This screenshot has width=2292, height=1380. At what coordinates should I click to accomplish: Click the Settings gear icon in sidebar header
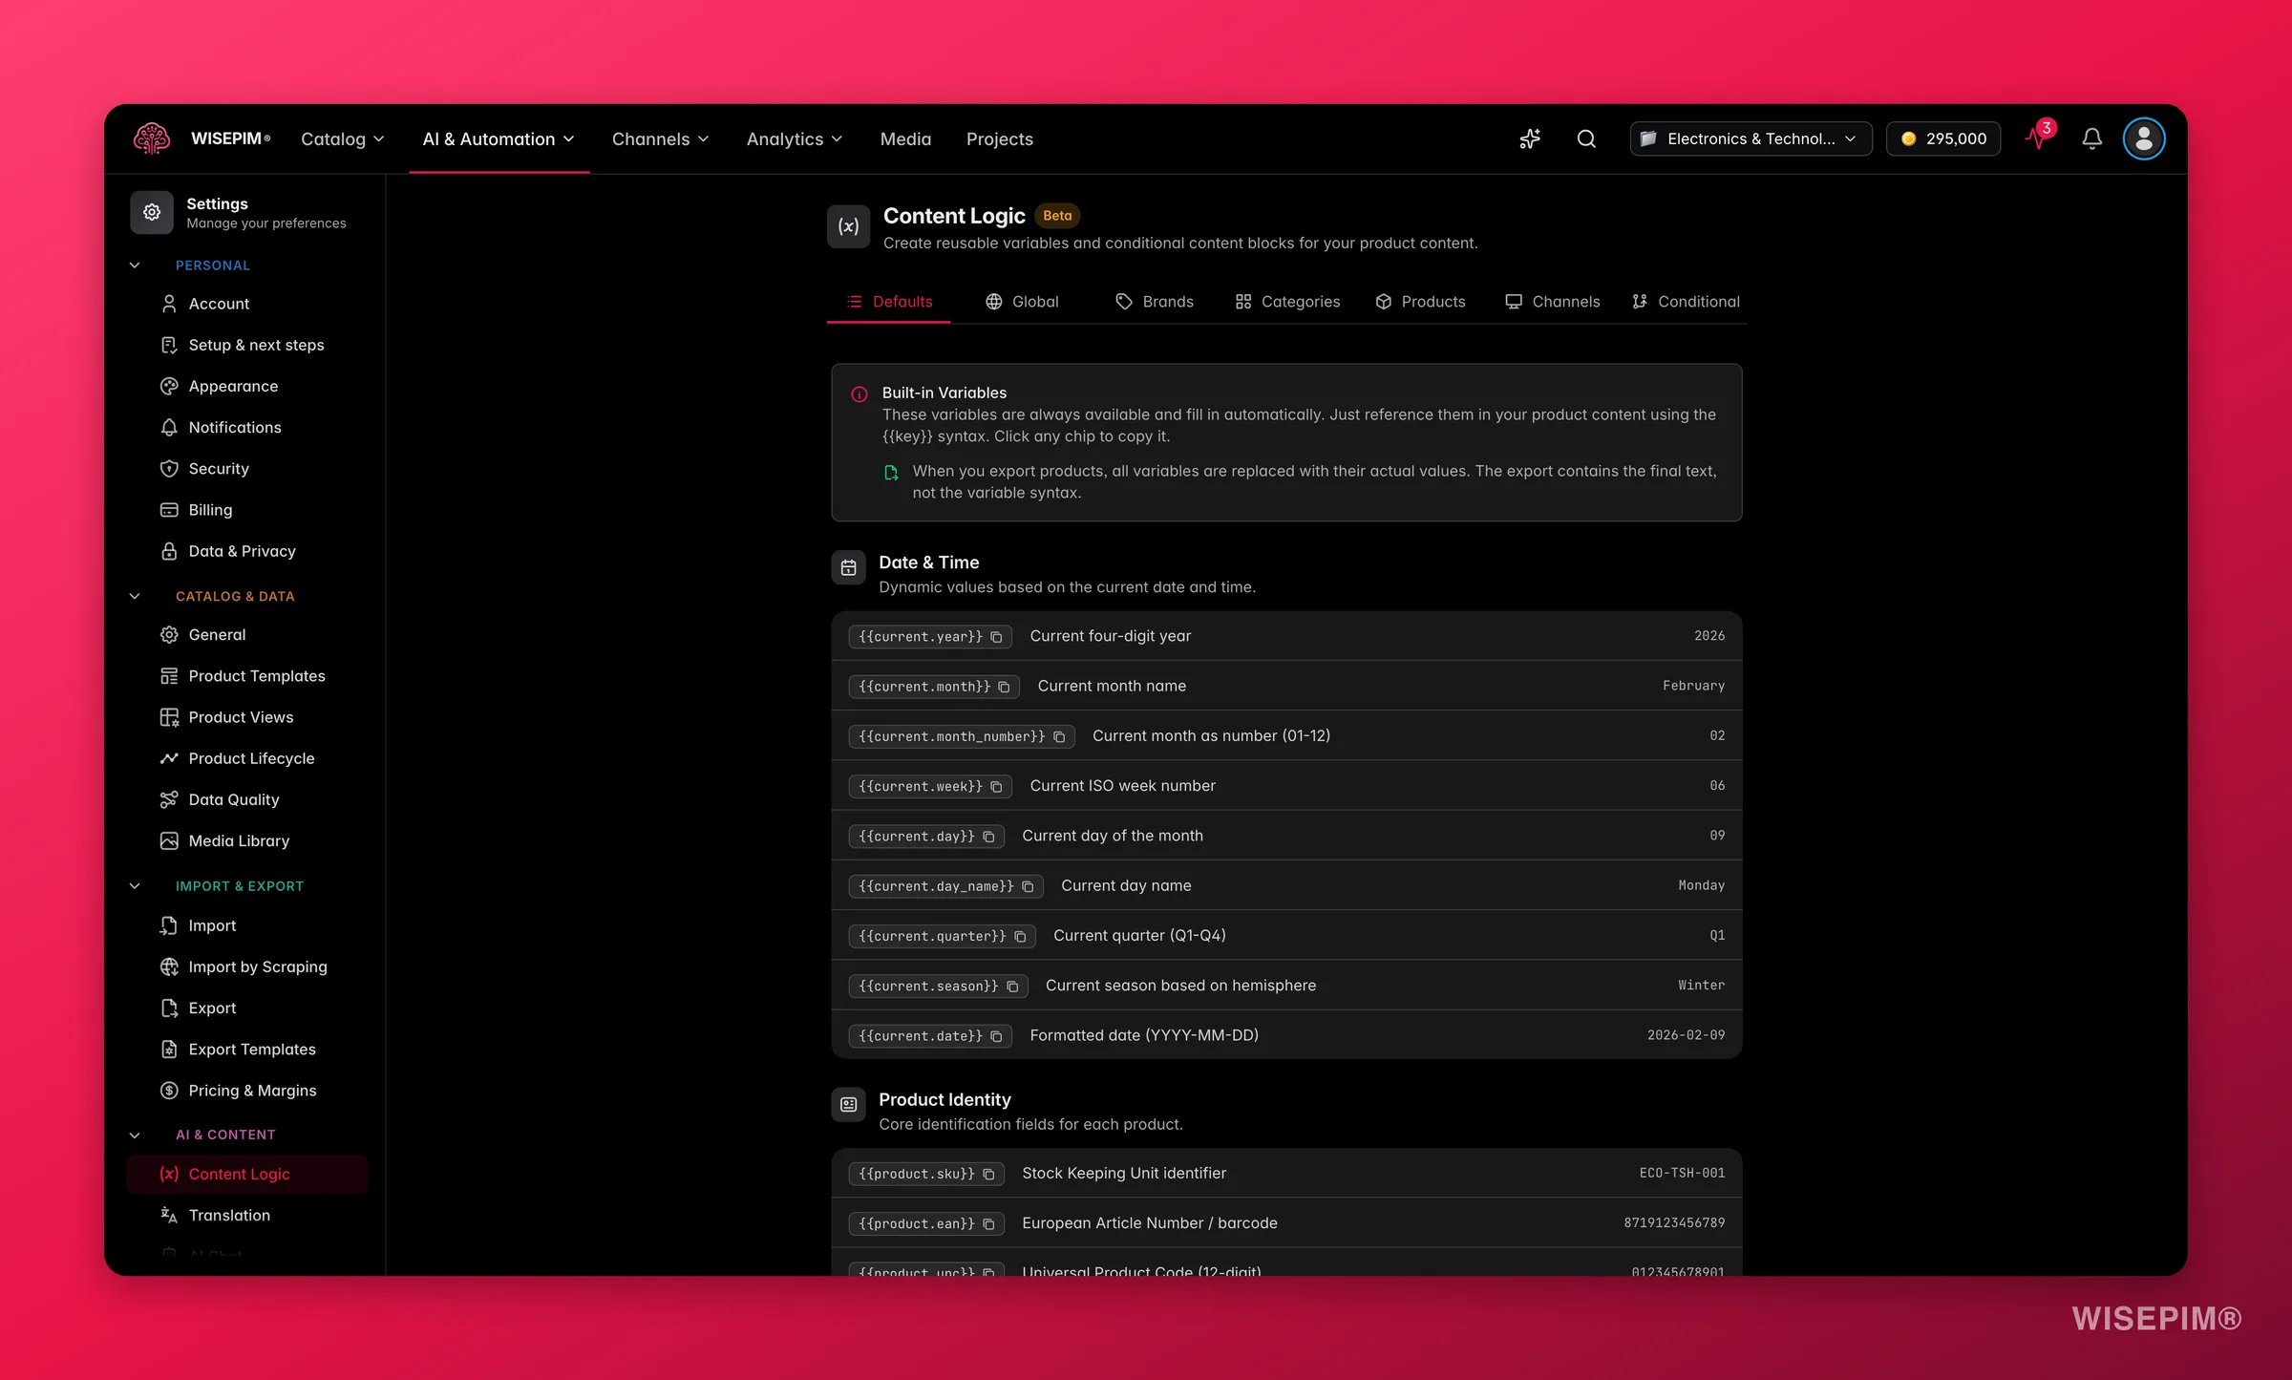point(152,212)
